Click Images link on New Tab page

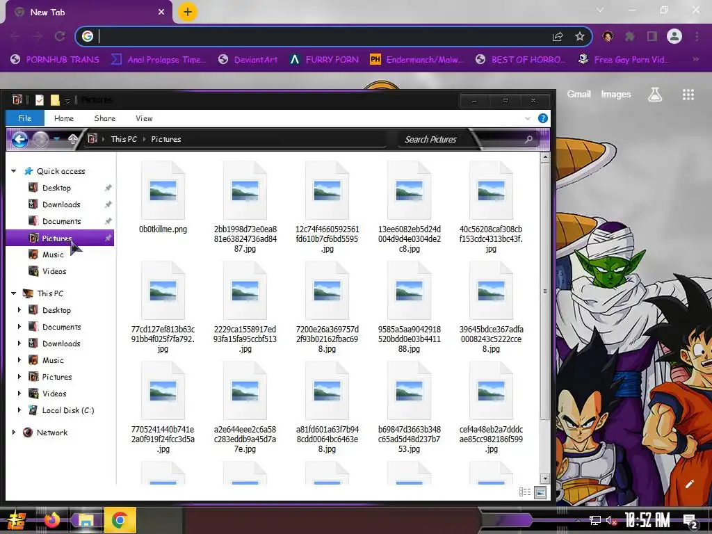point(616,94)
